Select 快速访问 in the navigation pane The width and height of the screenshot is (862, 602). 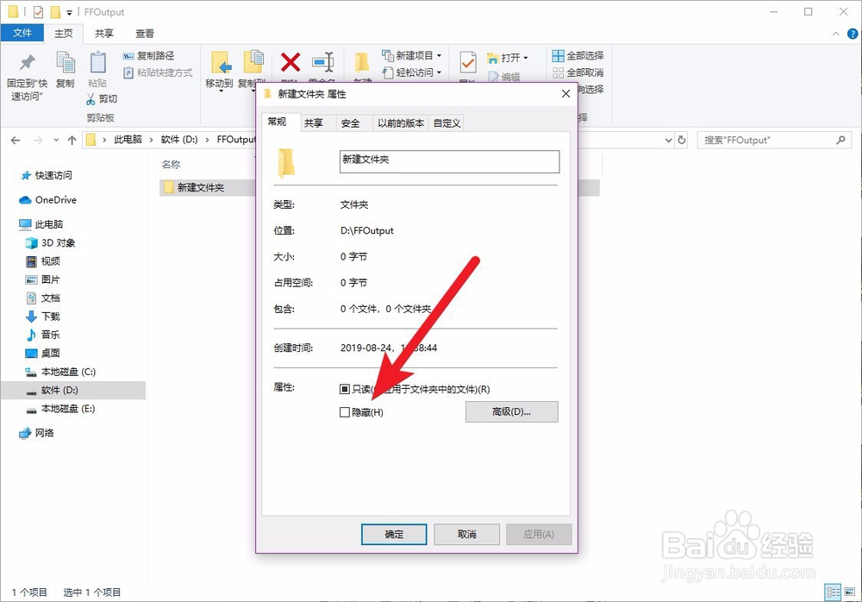pyautogui.click(x=47, y=176)
